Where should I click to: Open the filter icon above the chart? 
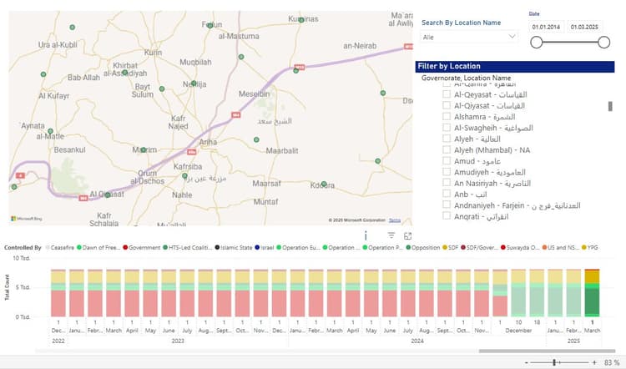pyautogui.click(x=390, y=236)
